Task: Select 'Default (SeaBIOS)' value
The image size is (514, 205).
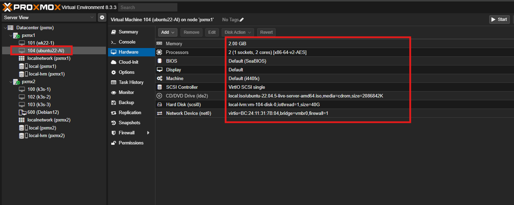Action: [x=247, y=61]
